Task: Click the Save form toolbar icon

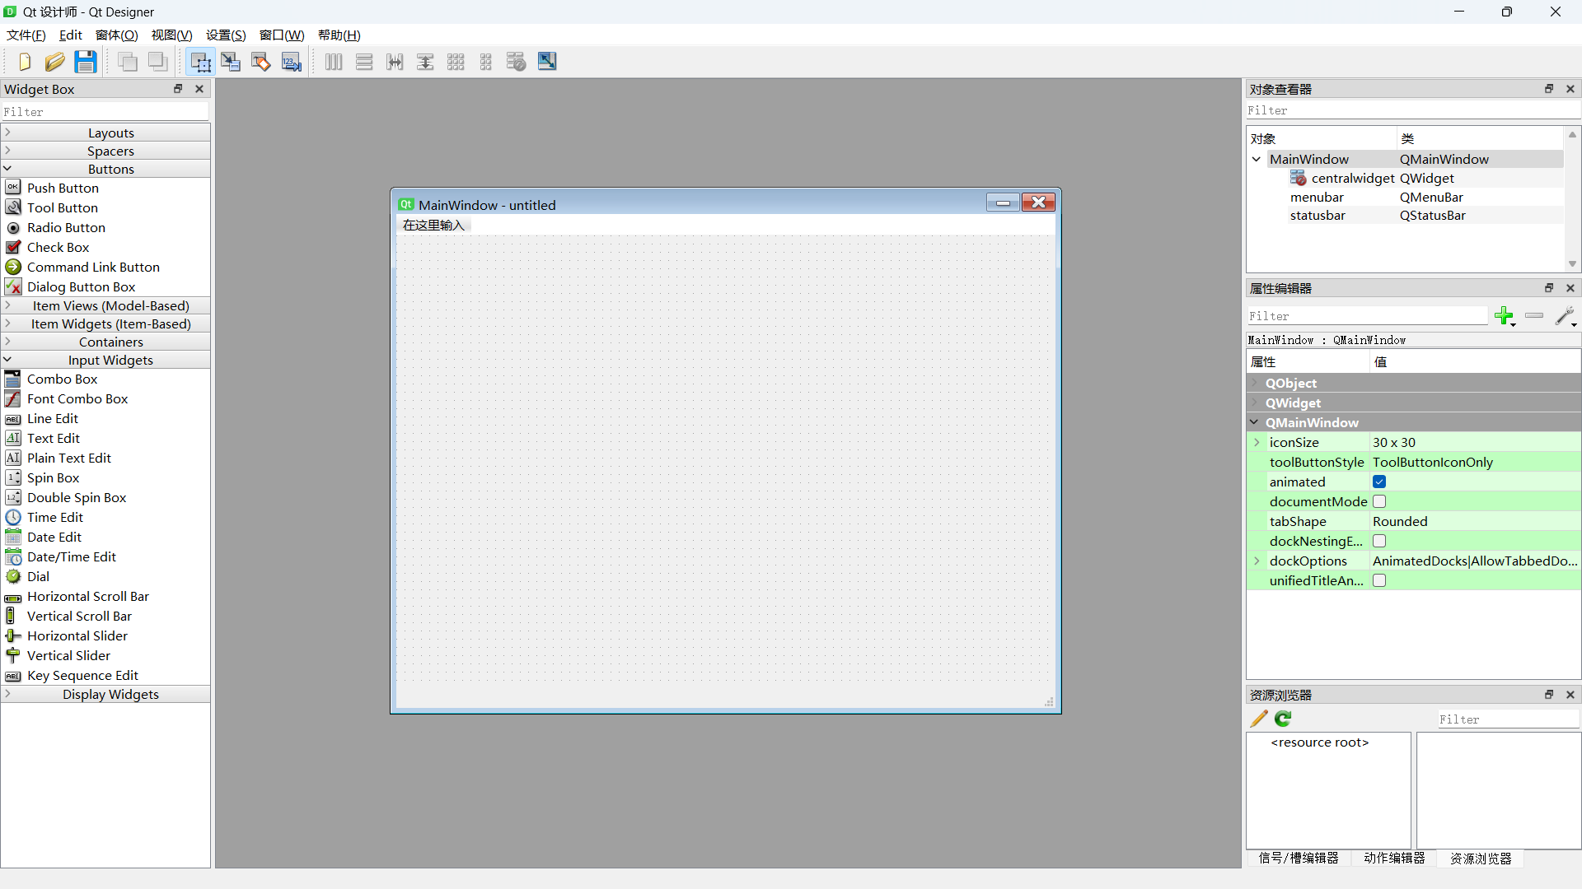Action: pos(86,62)
